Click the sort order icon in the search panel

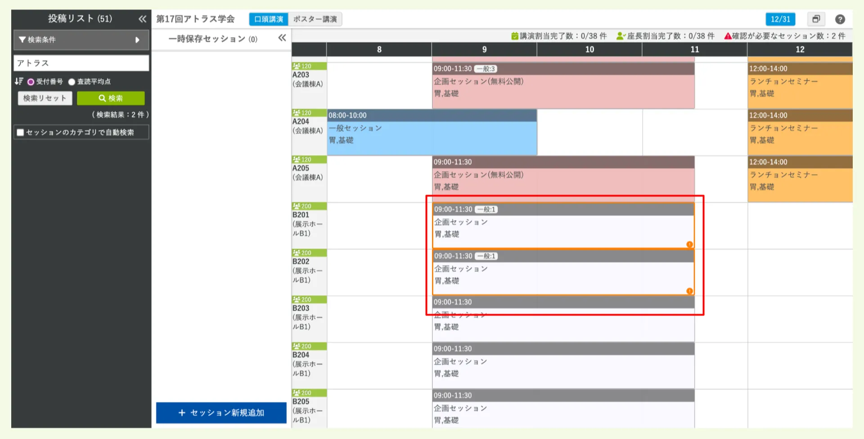(x=18, y=81)
